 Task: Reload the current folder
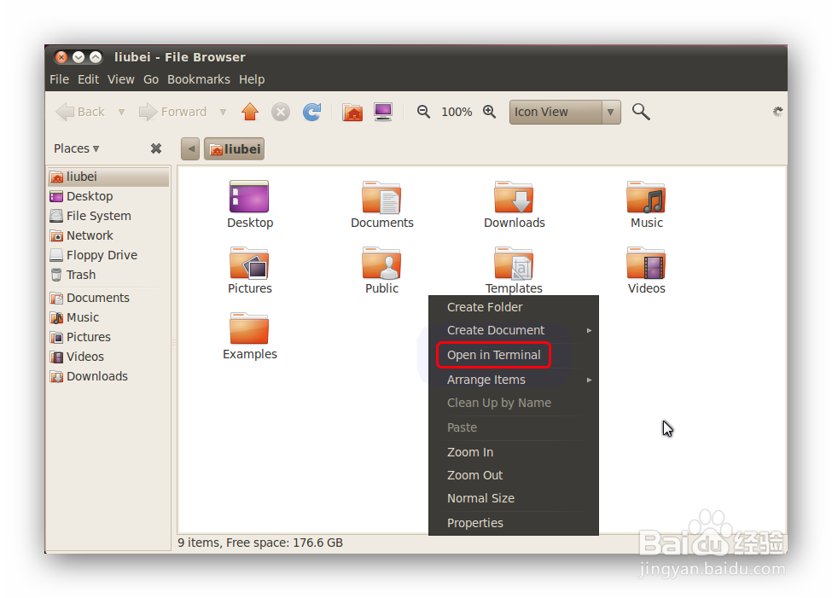(312, 112)
